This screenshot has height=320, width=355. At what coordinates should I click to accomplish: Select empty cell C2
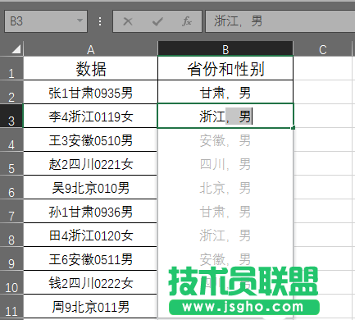[322, 92]
